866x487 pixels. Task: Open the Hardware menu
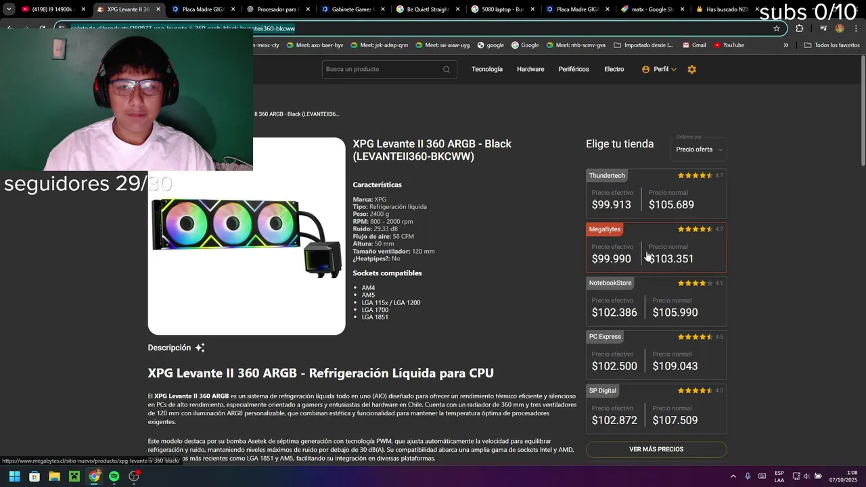click(530, 69)
